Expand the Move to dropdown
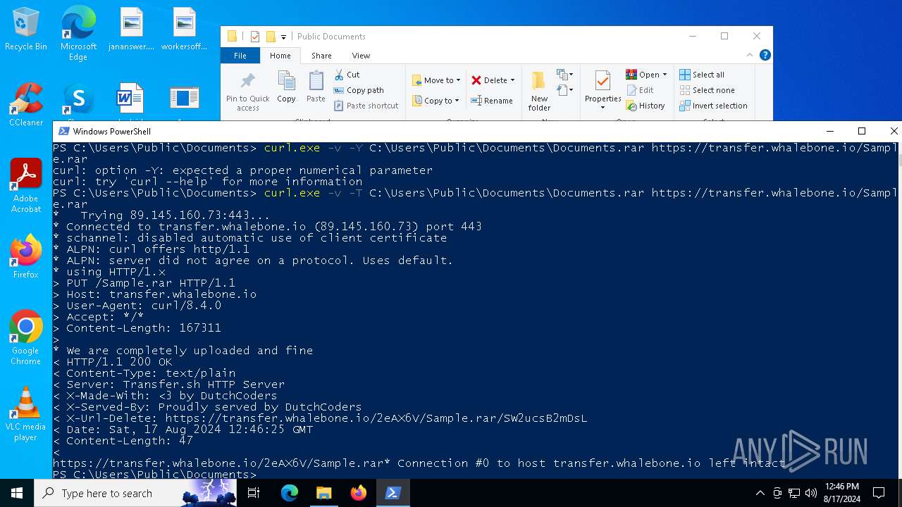 coord(458,80)
